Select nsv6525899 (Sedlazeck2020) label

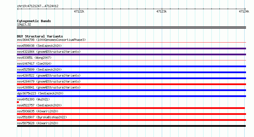(39, 69)
